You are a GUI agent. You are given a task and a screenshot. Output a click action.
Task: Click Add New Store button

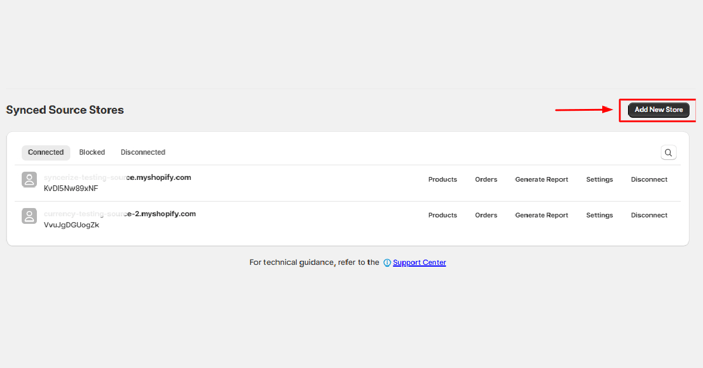click(658, 110)
